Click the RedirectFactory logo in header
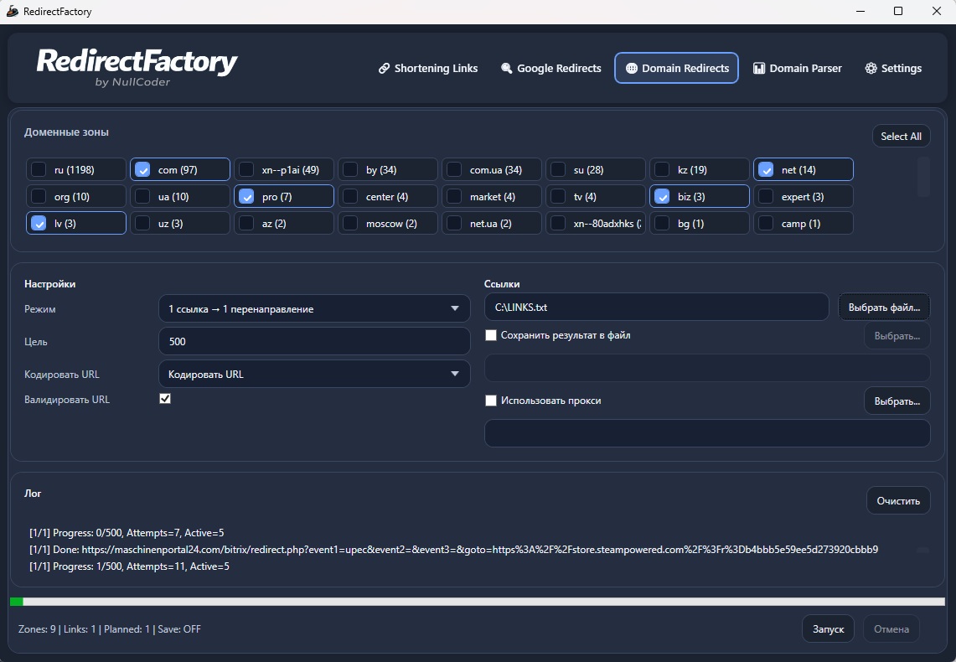956x662 pixels. point(137,66)
